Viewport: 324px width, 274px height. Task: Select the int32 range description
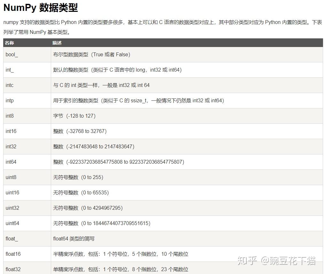coord(94,146)
